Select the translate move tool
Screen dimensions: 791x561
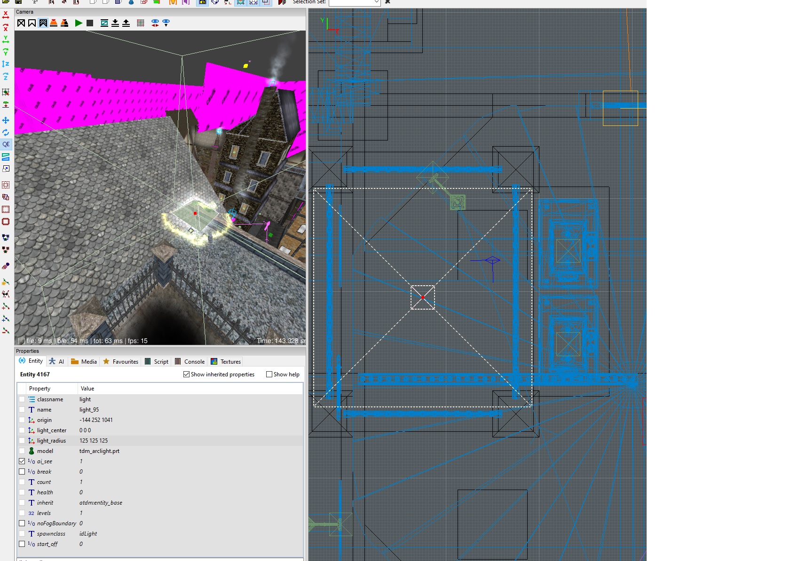click(6, 120)
